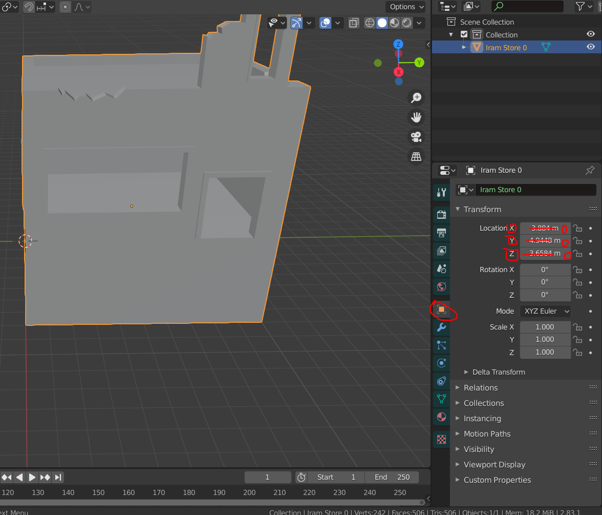Select wireframe viewport shading mode
Viewport: 602px width, 515px height.
coord(370,23)
